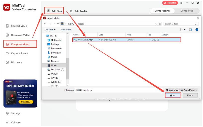The image size is (203, 127).
Task: Select Desktop in navigation tree
Action: pos(53,44)
